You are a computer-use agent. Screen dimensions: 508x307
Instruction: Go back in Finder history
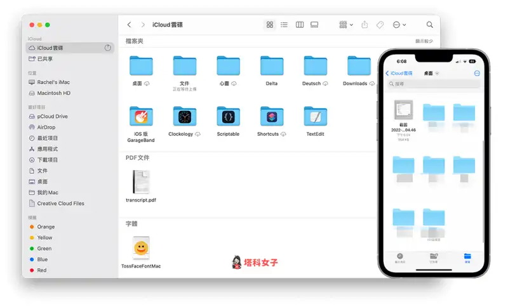(130, 25)
